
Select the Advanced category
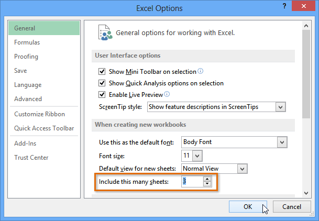(x=44, y=99)
